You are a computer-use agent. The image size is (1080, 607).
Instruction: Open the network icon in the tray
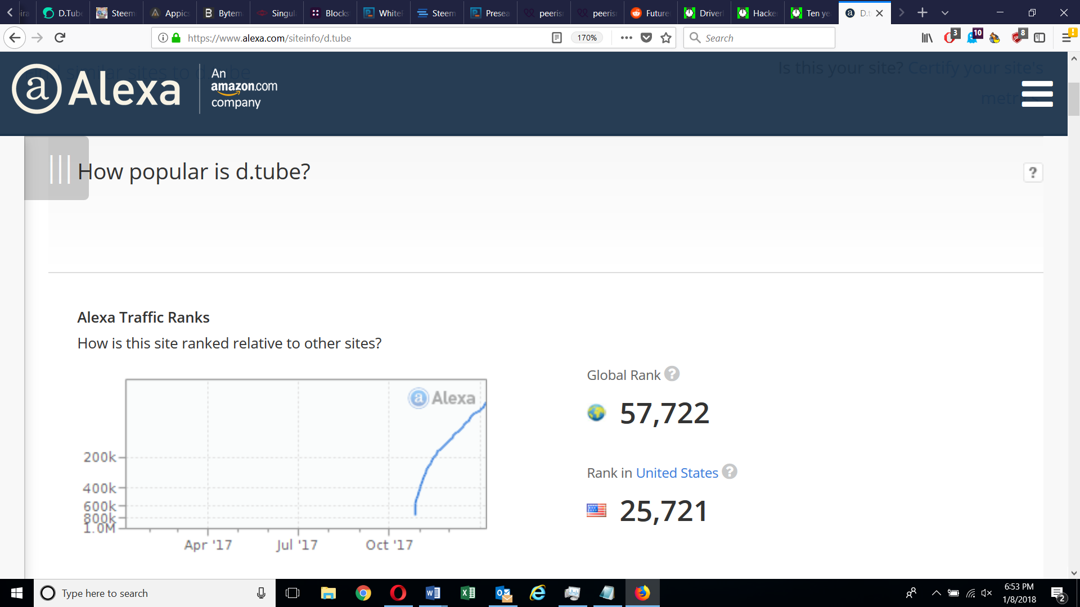pyautogui.click(x=970, y=593)
